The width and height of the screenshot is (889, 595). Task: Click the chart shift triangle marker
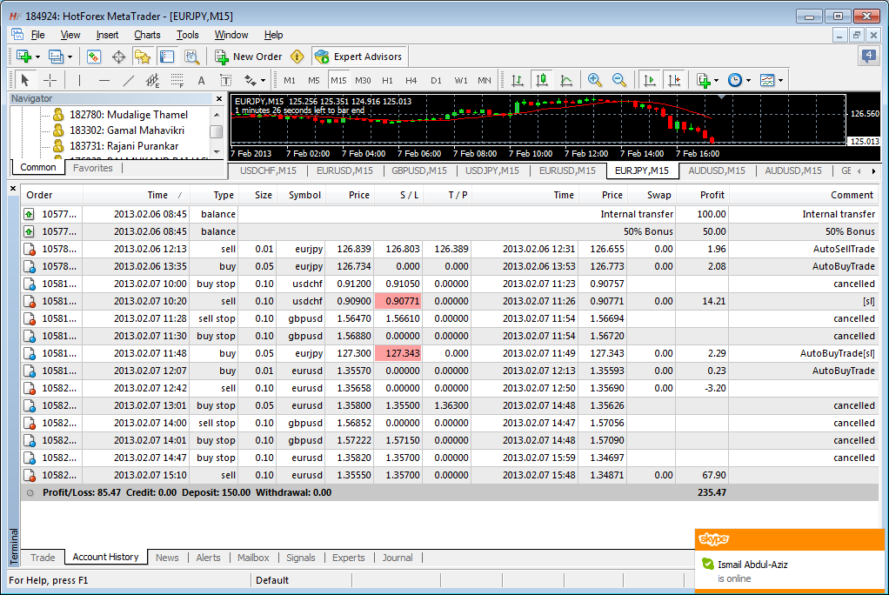click(x=721, y=97)
